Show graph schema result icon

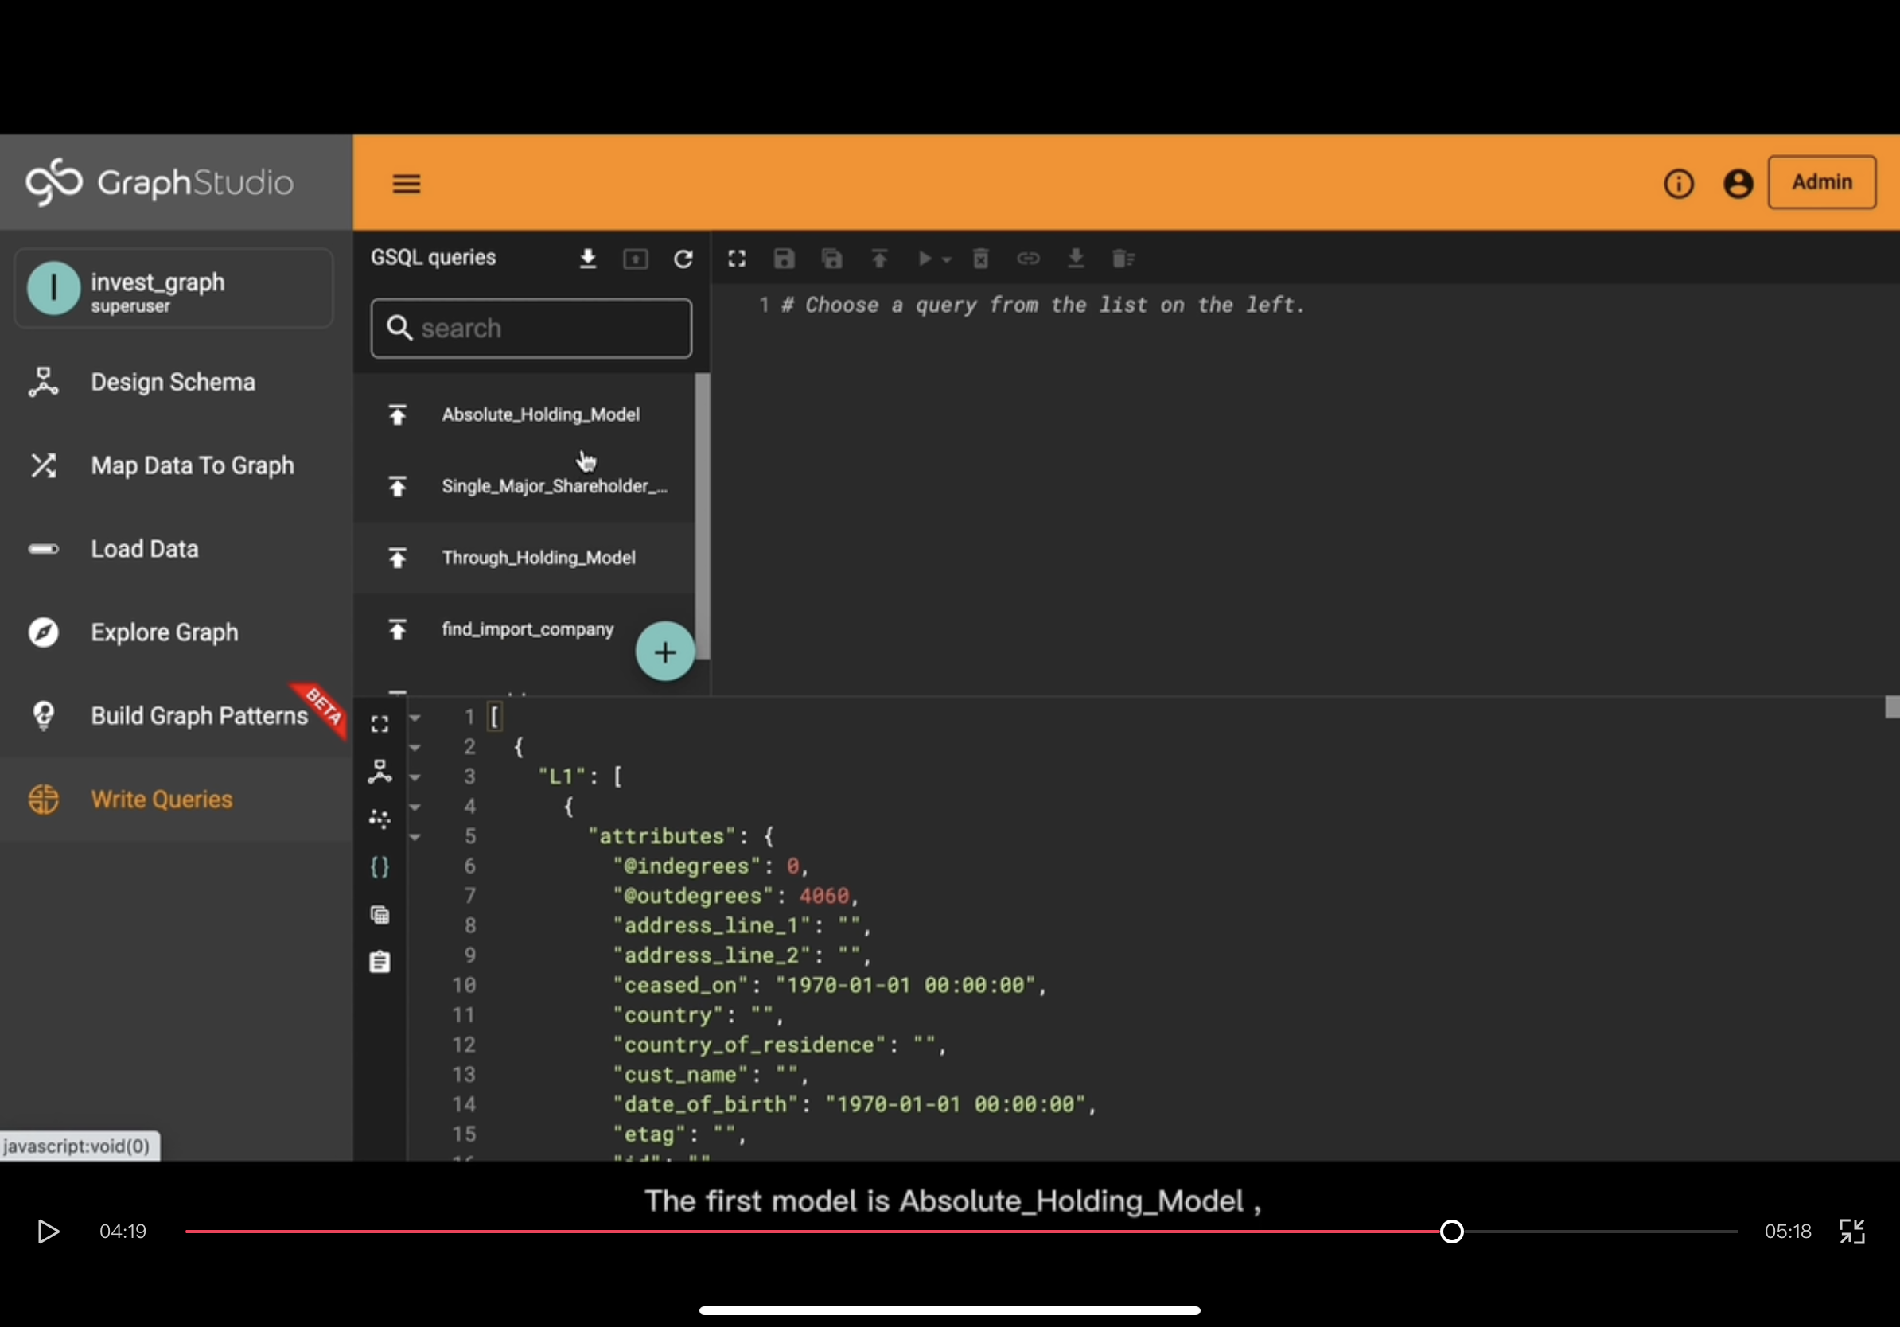pyautogui.click(x=380, y=772)
